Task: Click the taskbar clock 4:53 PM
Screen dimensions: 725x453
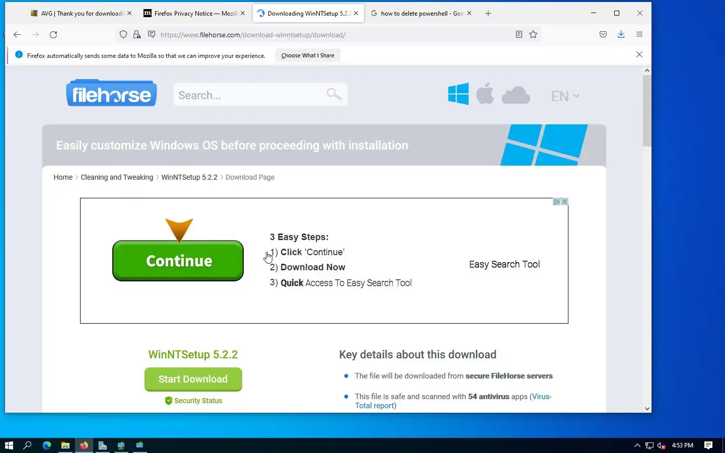Action: point(682,445)
